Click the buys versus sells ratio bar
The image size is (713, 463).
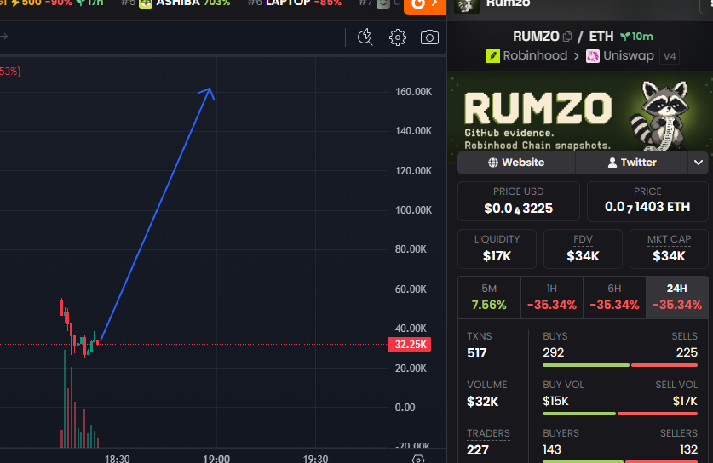coord(620,365)
